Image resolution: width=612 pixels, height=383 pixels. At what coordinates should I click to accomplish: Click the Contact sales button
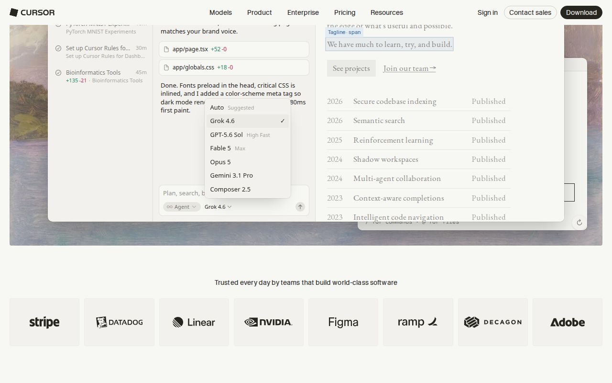coord(530,12)
